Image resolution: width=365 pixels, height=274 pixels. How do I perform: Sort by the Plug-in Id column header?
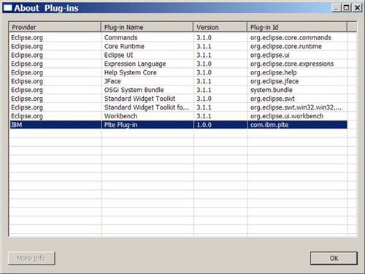click(297, 27)
